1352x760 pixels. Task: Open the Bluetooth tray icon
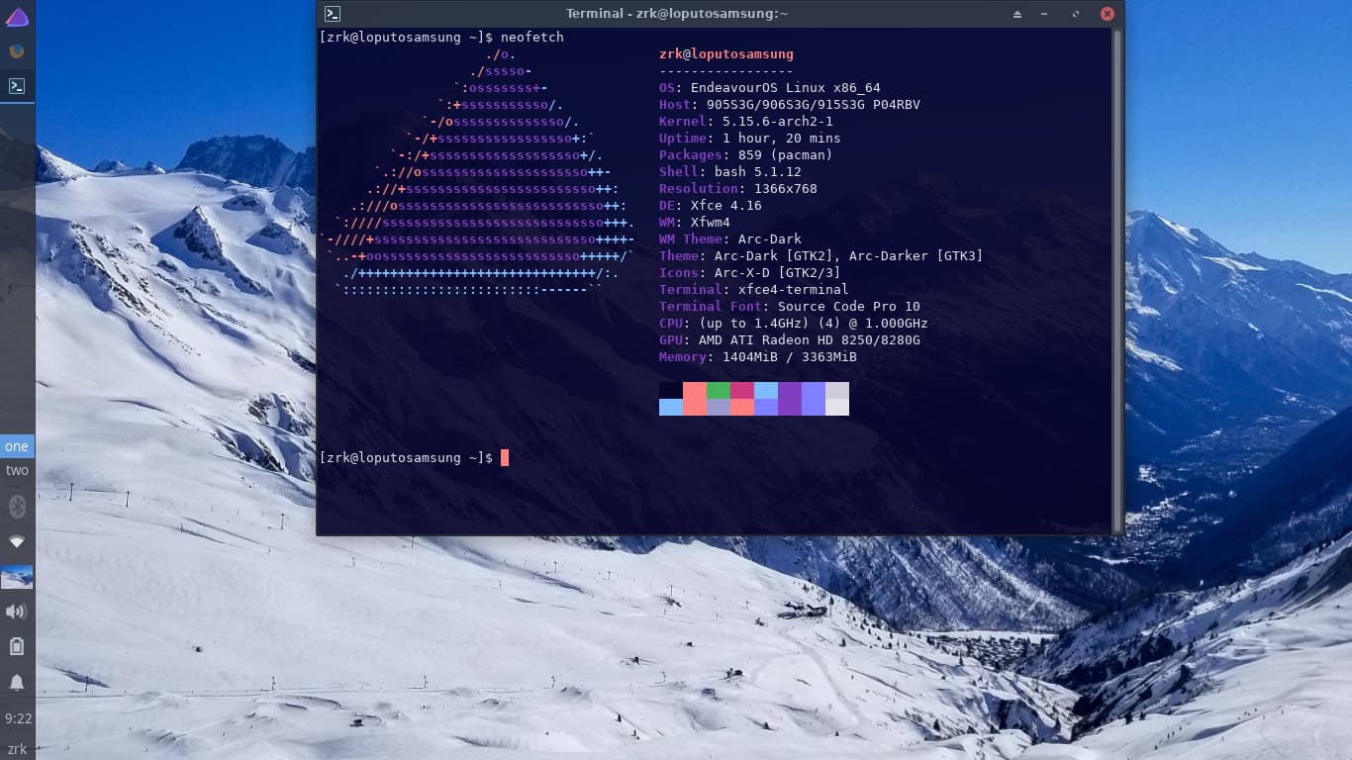point(17,508)
